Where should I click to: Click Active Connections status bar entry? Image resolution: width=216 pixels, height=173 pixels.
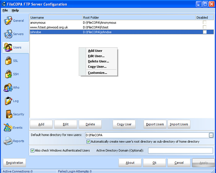point(18,171)
